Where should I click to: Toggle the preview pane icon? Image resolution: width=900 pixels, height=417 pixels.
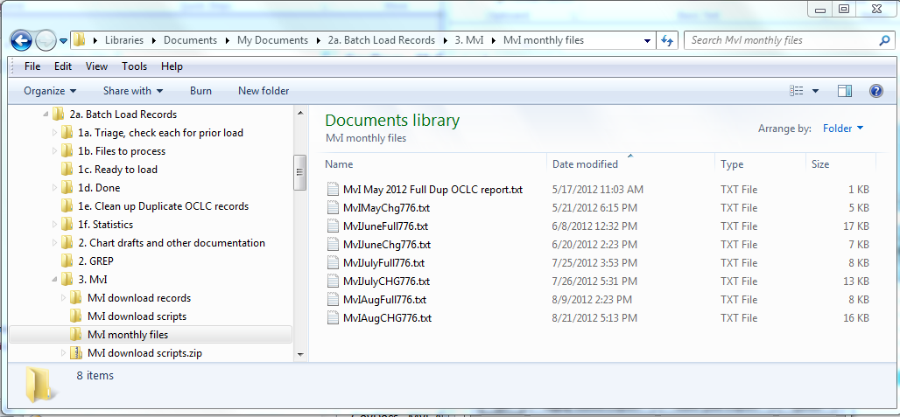click(x=845, y=91)
